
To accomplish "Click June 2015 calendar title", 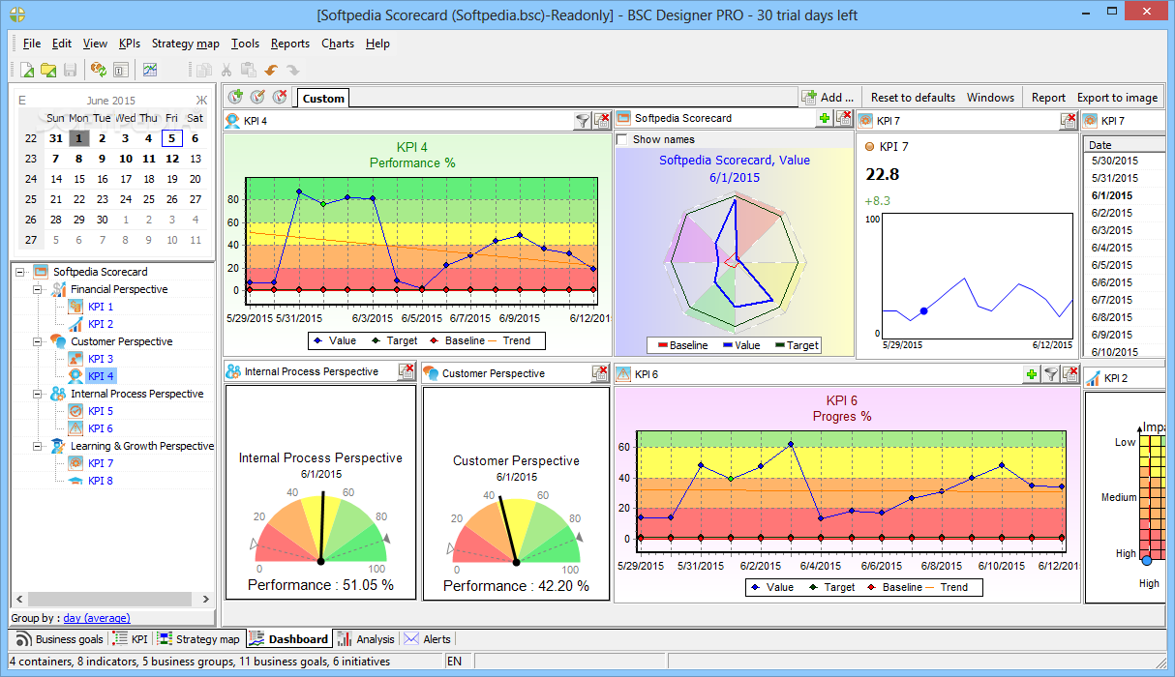I will [x=111, y=100].
